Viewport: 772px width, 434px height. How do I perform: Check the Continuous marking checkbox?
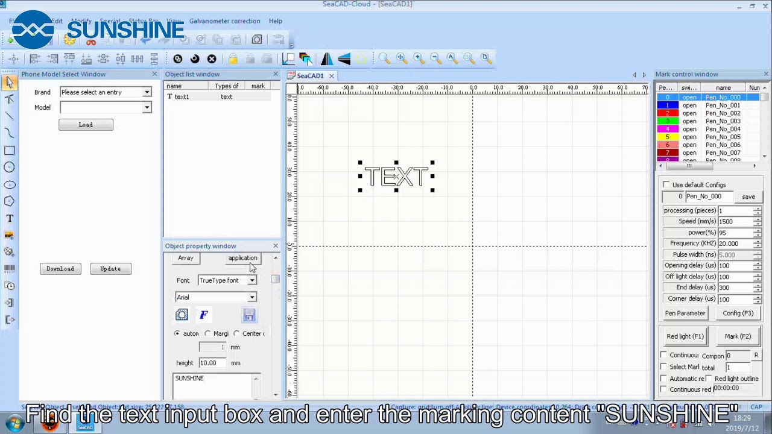pos(664,355)
